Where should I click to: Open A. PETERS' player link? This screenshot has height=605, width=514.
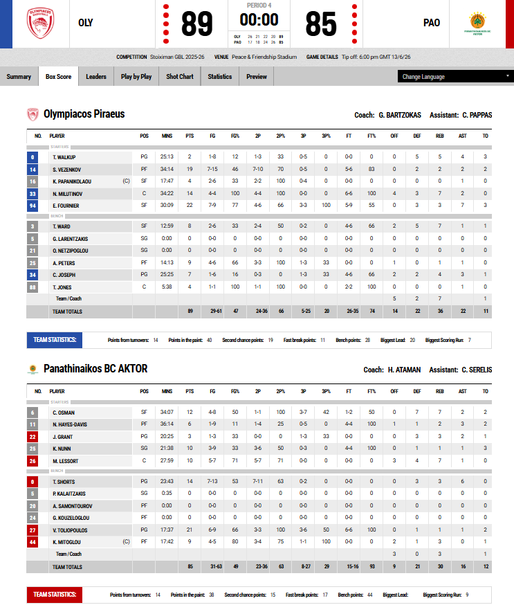[64, 263]
